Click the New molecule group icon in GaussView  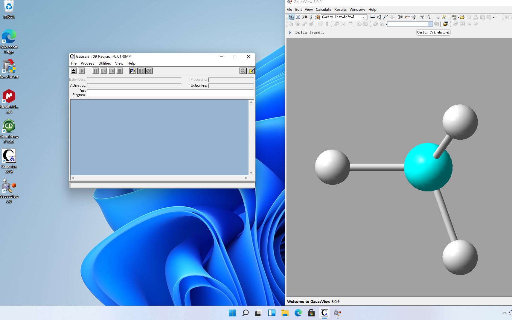(454, 17)
